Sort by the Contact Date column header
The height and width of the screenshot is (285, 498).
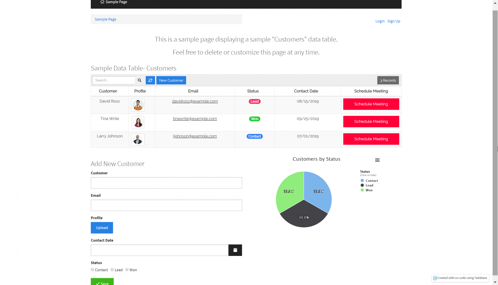[x=306, y=91]
